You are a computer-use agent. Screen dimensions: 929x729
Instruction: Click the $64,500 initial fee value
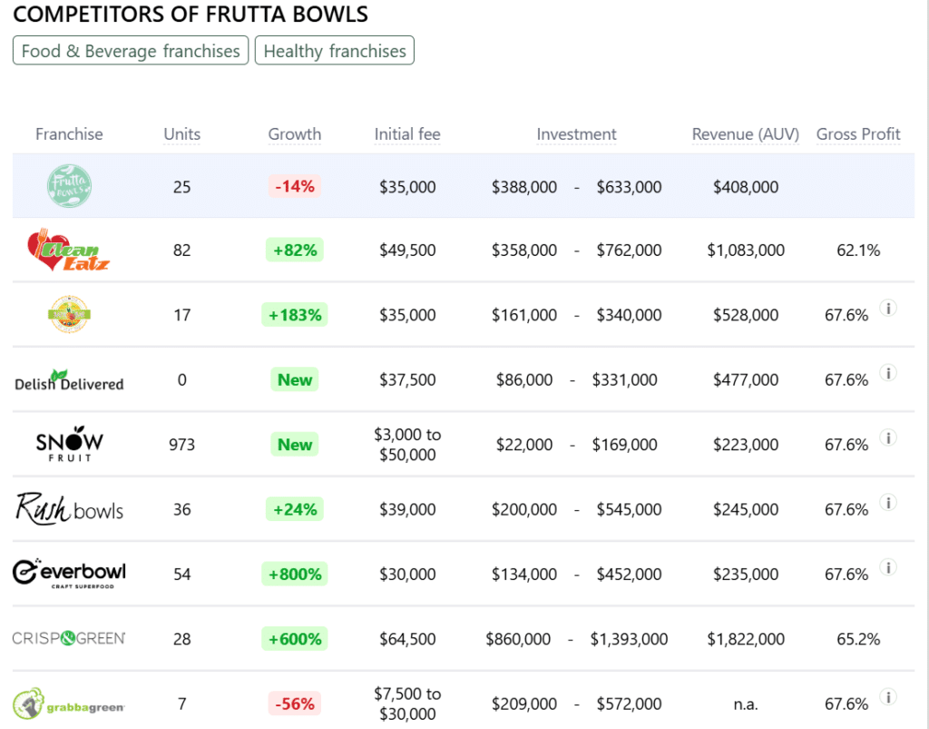[x=407, y=639]
